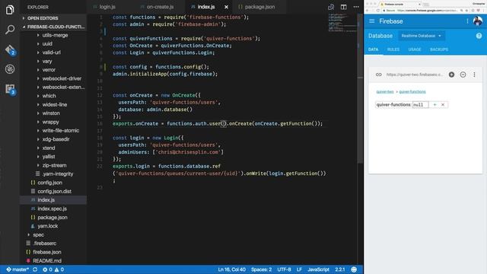Screen dimensions: 487x274
Task: Click the feedback smiley in status bar
Action: 354,269
